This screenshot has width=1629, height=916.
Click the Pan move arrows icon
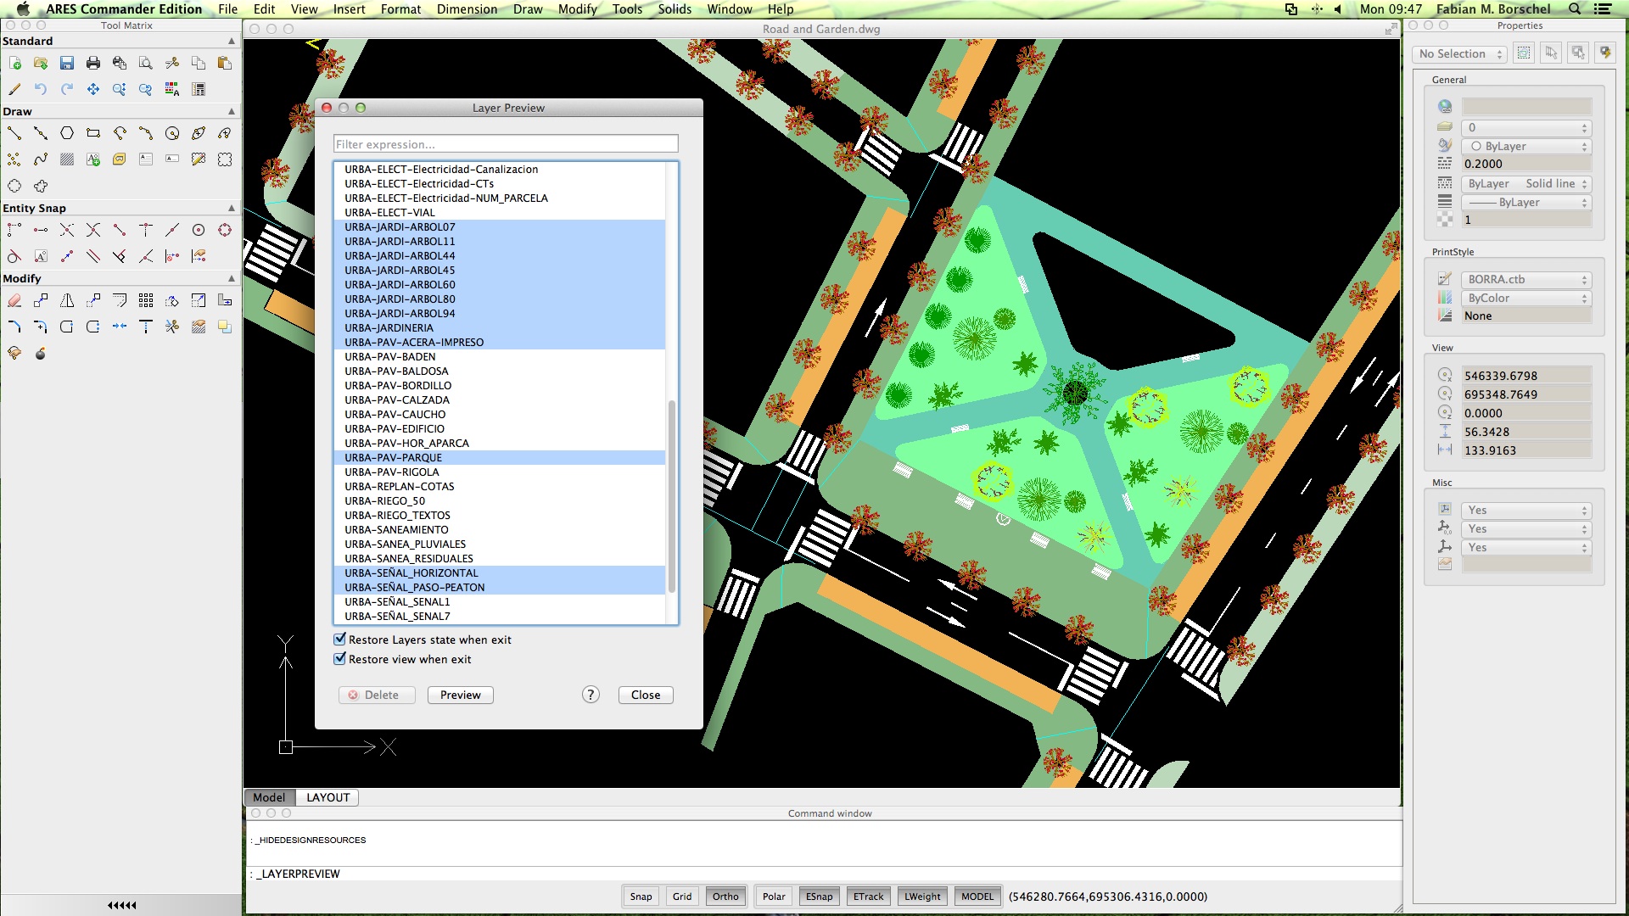93,89
